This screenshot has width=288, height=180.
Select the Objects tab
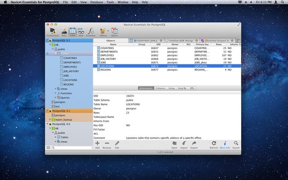111,40
